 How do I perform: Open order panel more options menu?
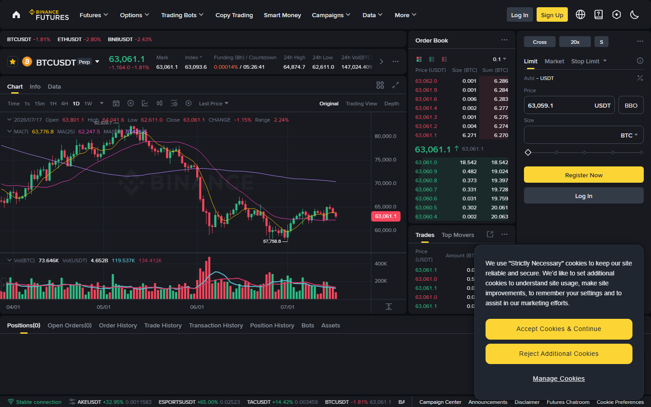pyautogui.click(x=640, y=42)
